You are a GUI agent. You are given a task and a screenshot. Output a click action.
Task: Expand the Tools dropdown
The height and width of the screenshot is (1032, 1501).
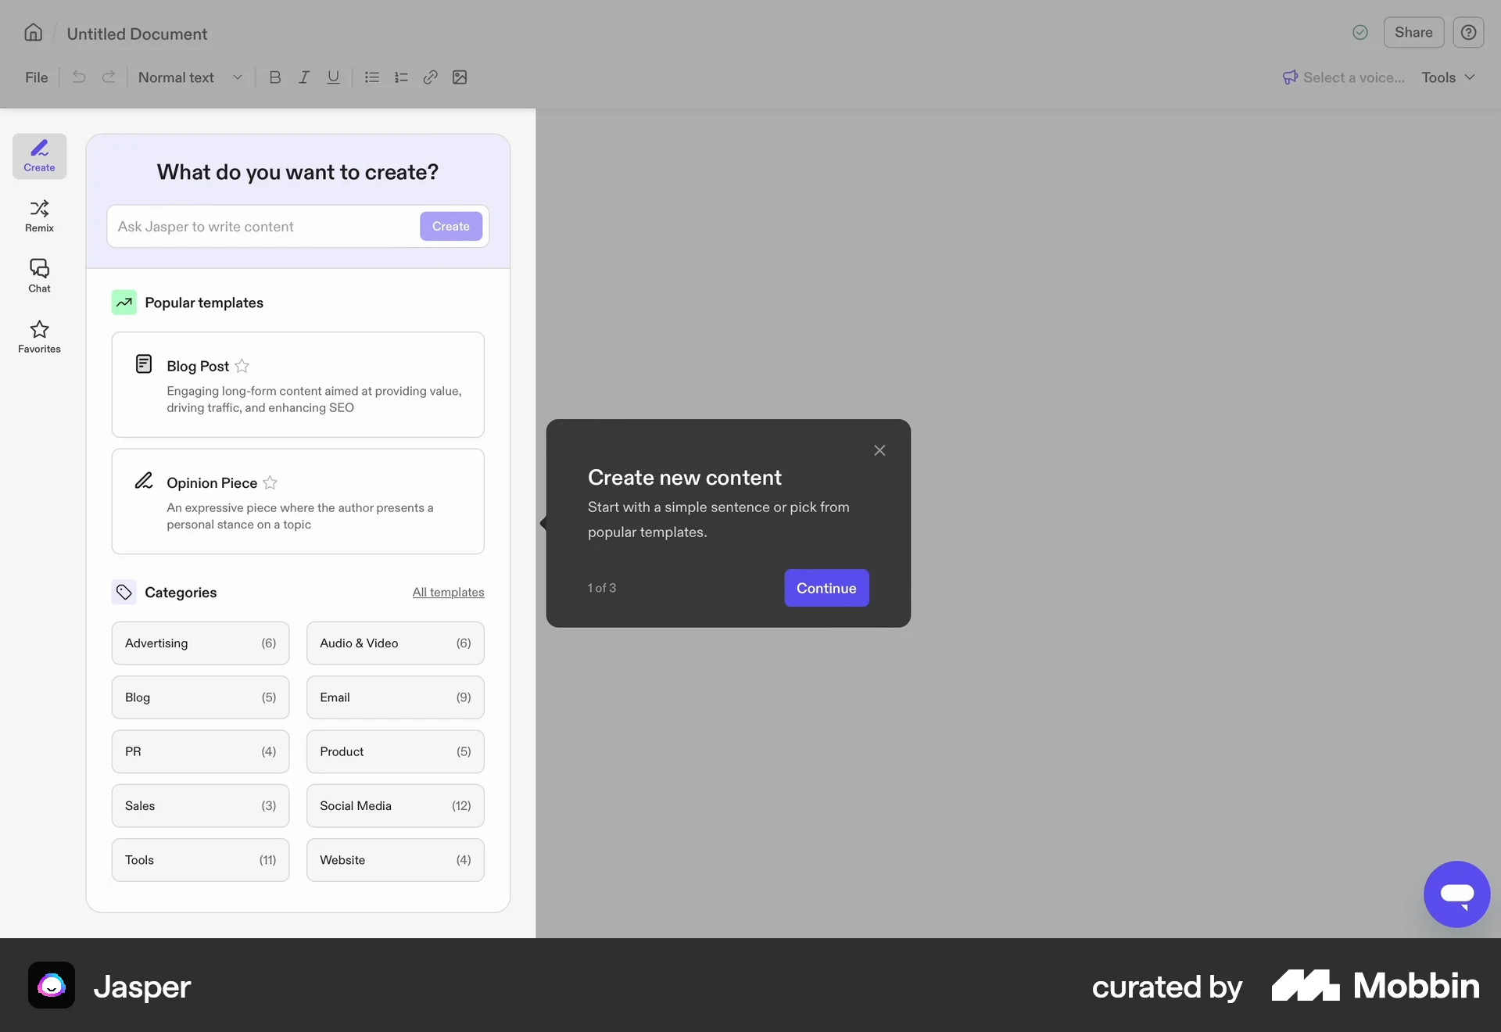(x=1445, y=77)
